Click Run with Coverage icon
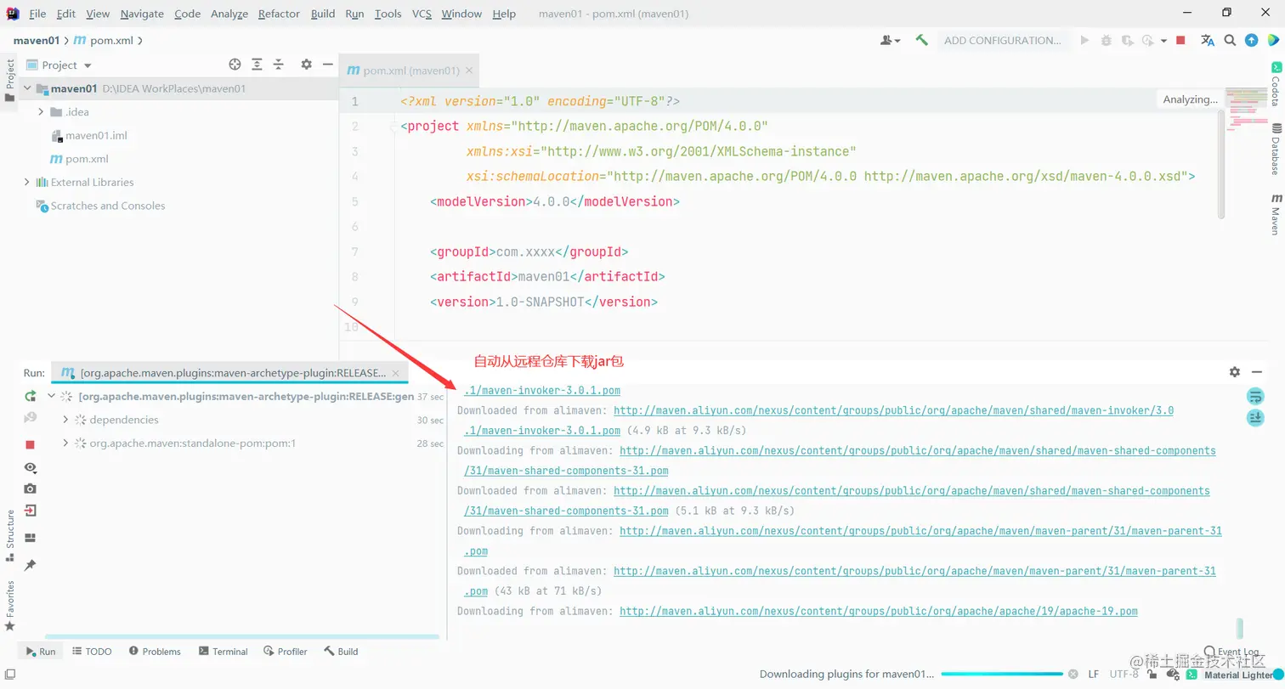The image size is (1285, 689). (1128, 40)
